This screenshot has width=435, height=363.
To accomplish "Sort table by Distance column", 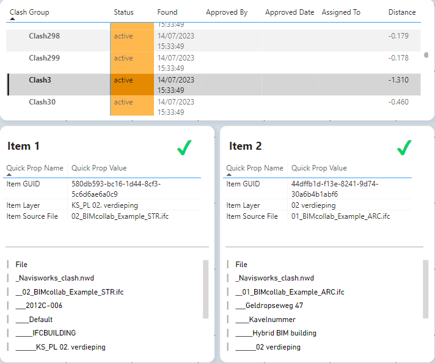I will [401, 12].
